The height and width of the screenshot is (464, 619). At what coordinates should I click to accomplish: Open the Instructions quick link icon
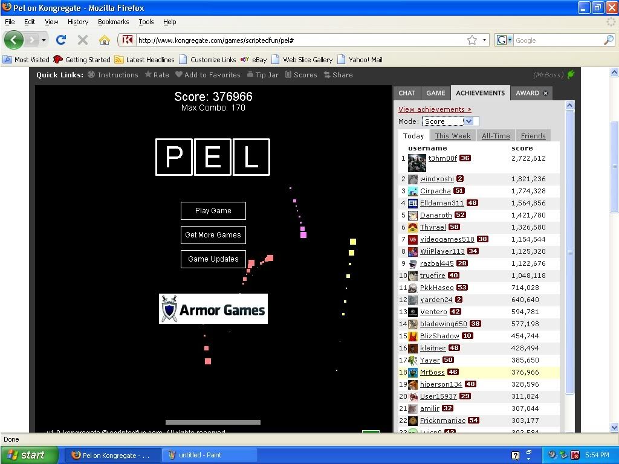[x=91, y=74]
